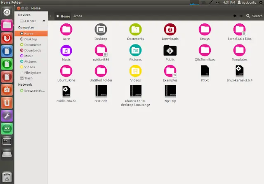Open the clock showing 4:51 PM
264x184 pixels.
pos(229,2)
